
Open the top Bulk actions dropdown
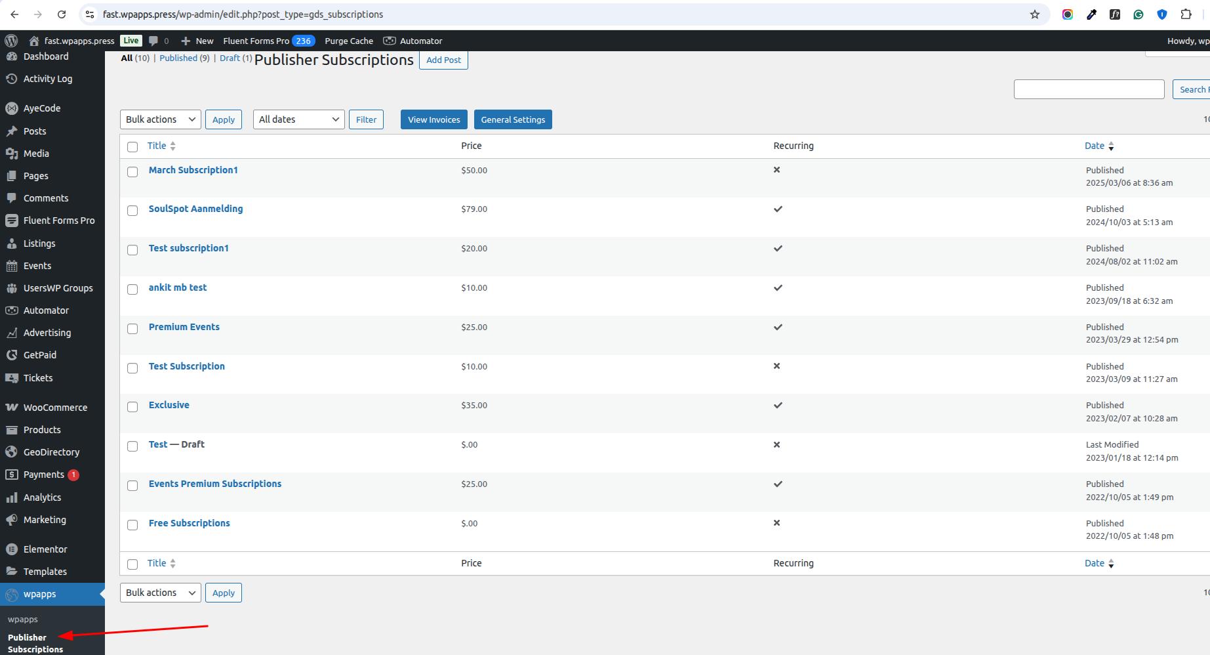(x=160, y=119)
